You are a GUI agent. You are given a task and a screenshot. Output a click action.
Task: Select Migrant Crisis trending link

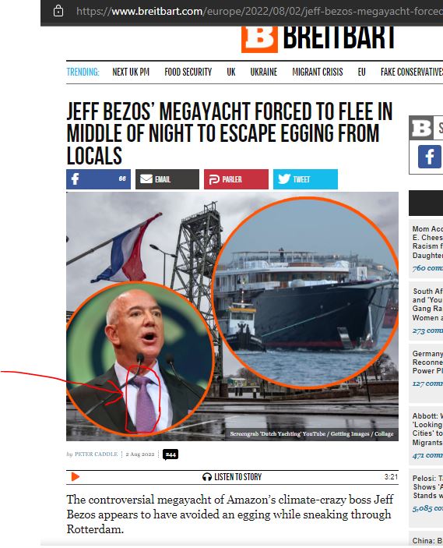[318, 72]
